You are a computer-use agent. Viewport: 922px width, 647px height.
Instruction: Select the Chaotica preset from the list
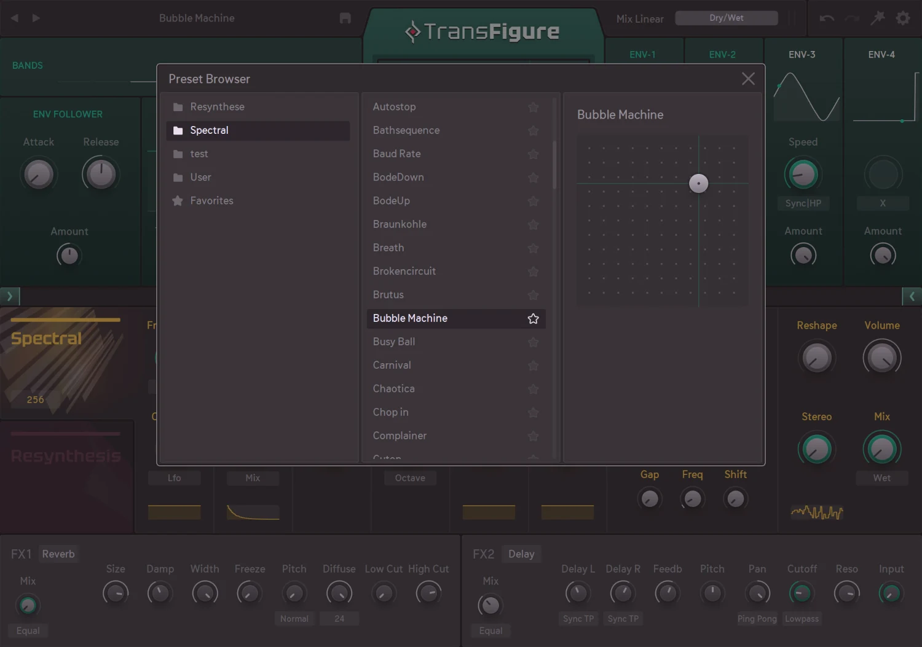click(x=393, y=388)
